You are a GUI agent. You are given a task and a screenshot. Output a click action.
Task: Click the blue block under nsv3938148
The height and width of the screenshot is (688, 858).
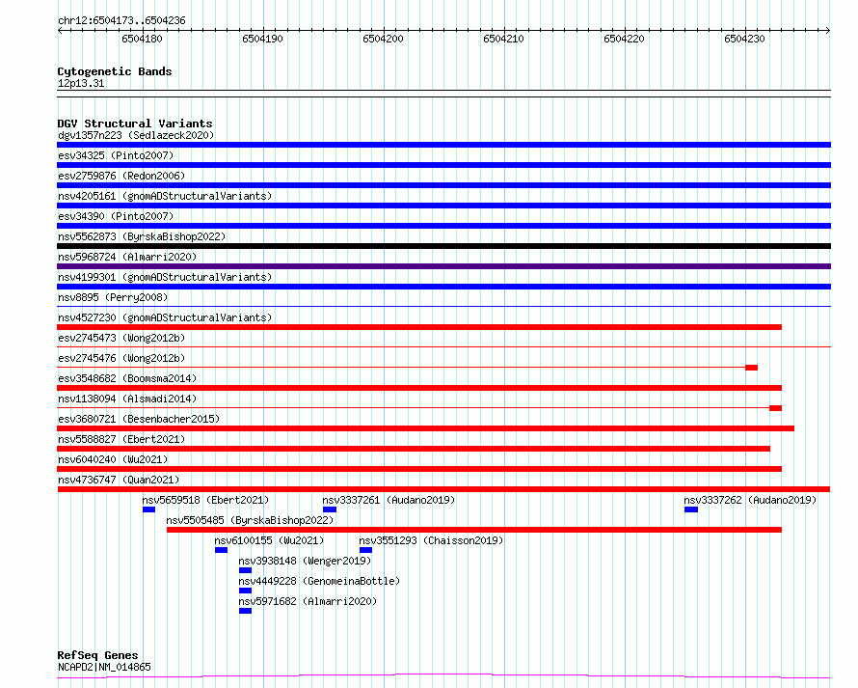click(x=245, y=570)
